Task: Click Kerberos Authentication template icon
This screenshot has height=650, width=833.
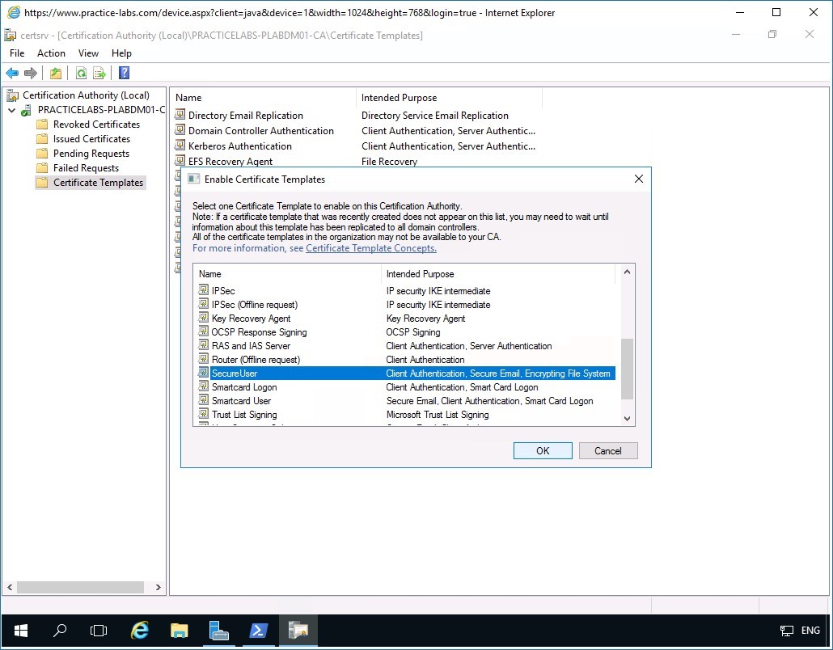Action: click(180, 146)
